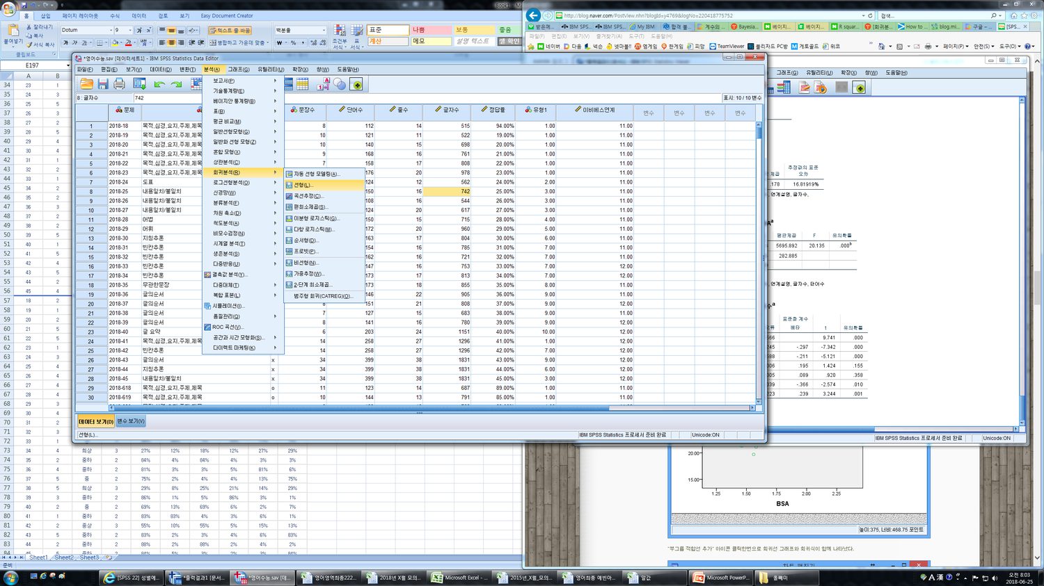Expand the 평균 비교(M) submenu
Image resolution: width=1044 pixels, height=586 pixels.
coord(244,122)
